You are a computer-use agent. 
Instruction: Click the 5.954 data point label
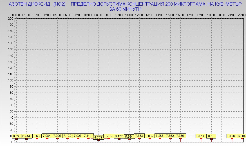tap(129, 137)
